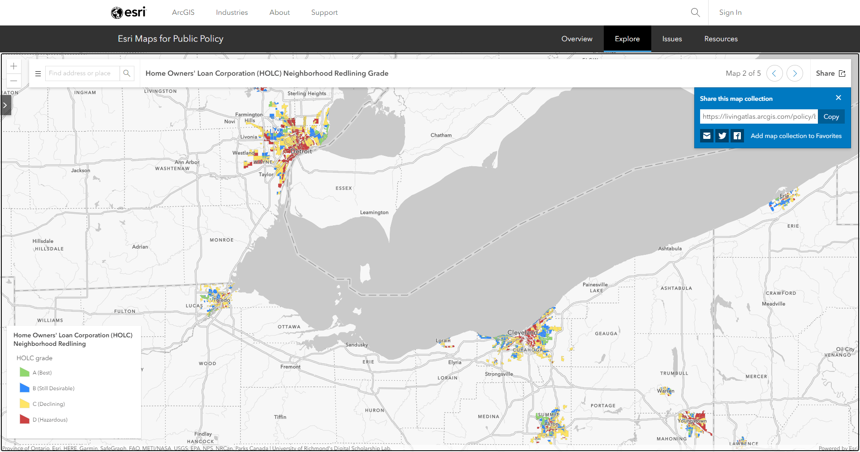Screen dimensions: 860x452
Task: Share map collection on Twitter
Action: click(722, 136)
